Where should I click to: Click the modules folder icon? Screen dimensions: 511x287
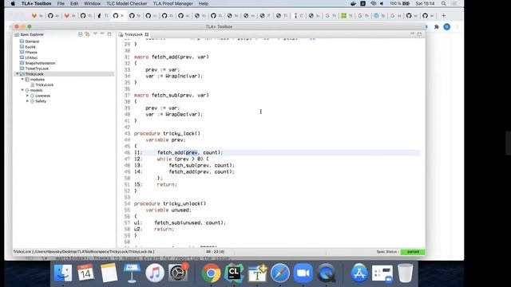point(27,80)
